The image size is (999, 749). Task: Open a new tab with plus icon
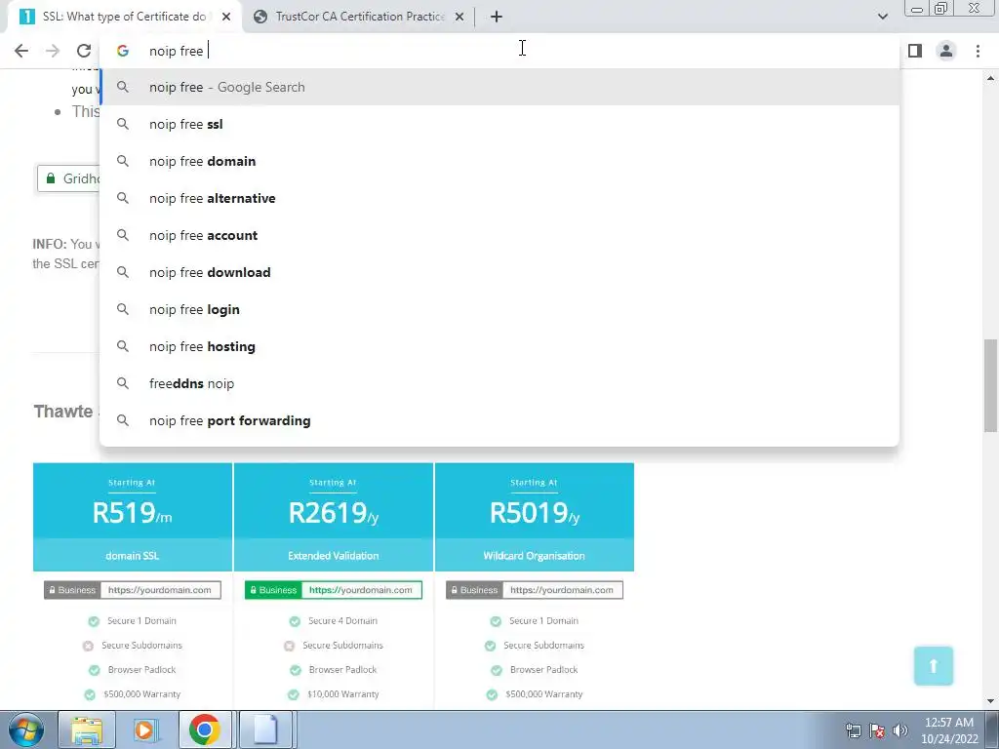497,17
